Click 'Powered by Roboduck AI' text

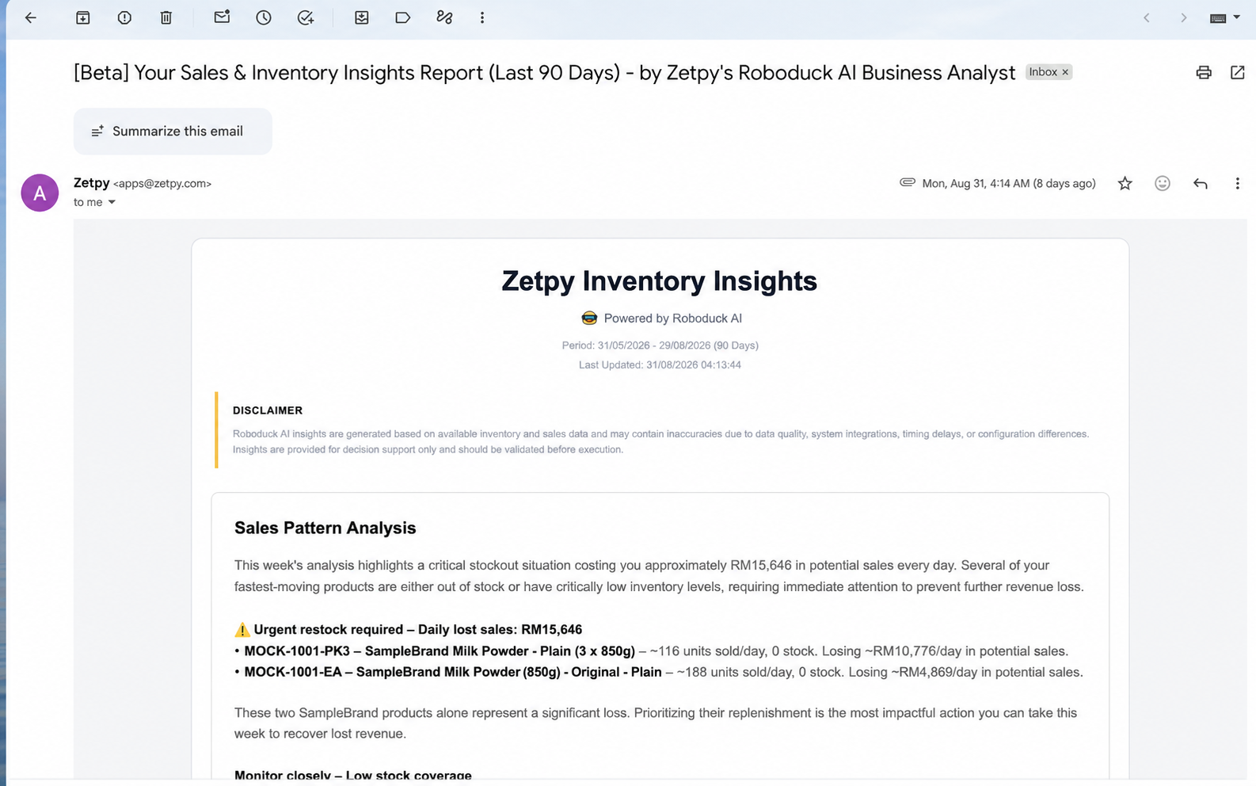pos(673,319)
